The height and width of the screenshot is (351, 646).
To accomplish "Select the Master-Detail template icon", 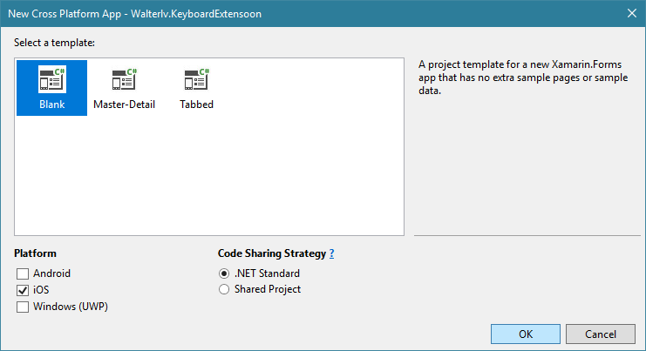I will point(124,79).
